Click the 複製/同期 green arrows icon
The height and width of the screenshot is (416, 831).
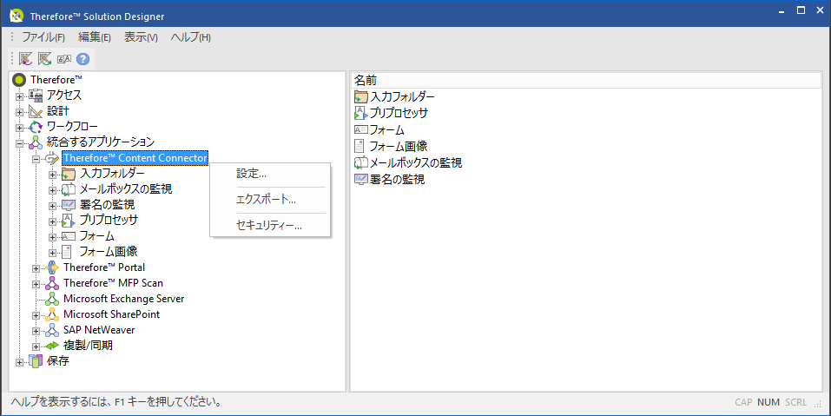click(x=52, y=346)
